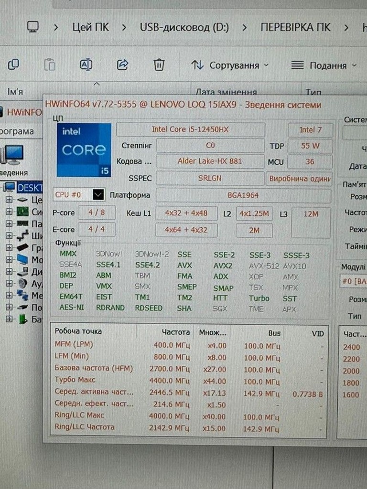The width and height of the screenshot is (367, 489).
Task: Click the motherboard icon in tree
Action: tap(22, 212)
